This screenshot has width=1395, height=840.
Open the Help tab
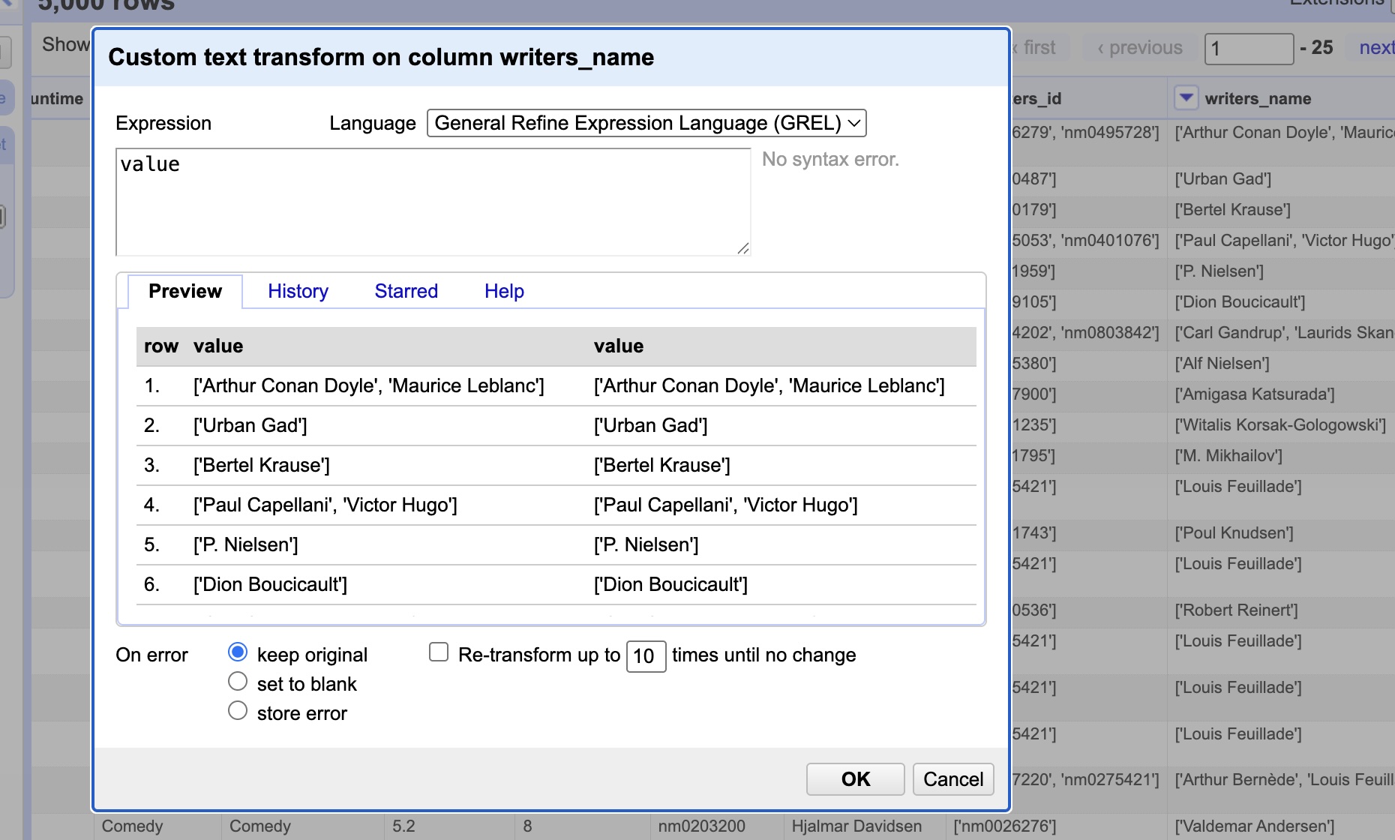pos(504,291)
